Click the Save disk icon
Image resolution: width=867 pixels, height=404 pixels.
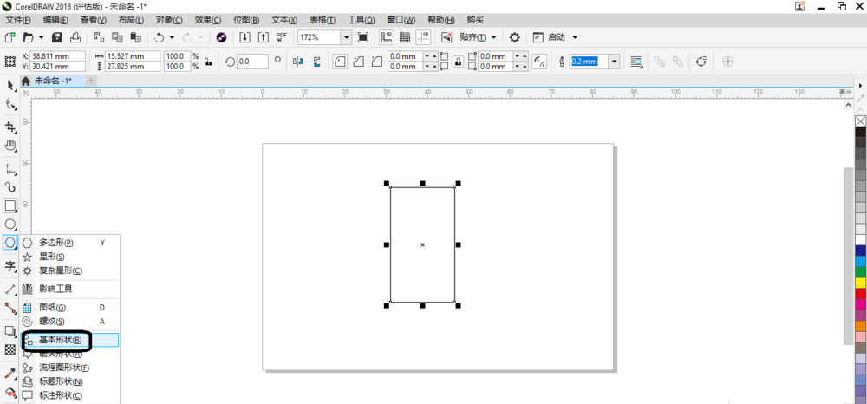(x=57, y=37)
